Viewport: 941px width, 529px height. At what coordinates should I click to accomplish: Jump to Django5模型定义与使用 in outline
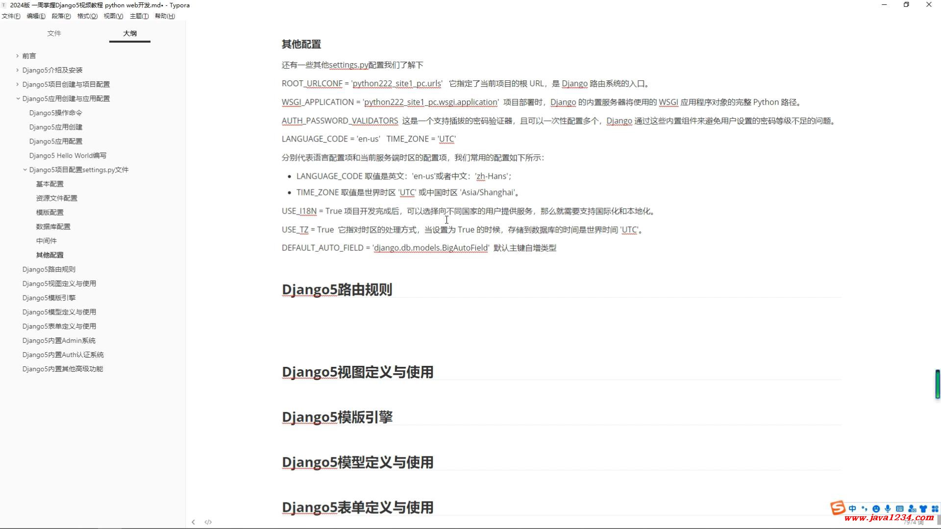click(x=59, y=312)
